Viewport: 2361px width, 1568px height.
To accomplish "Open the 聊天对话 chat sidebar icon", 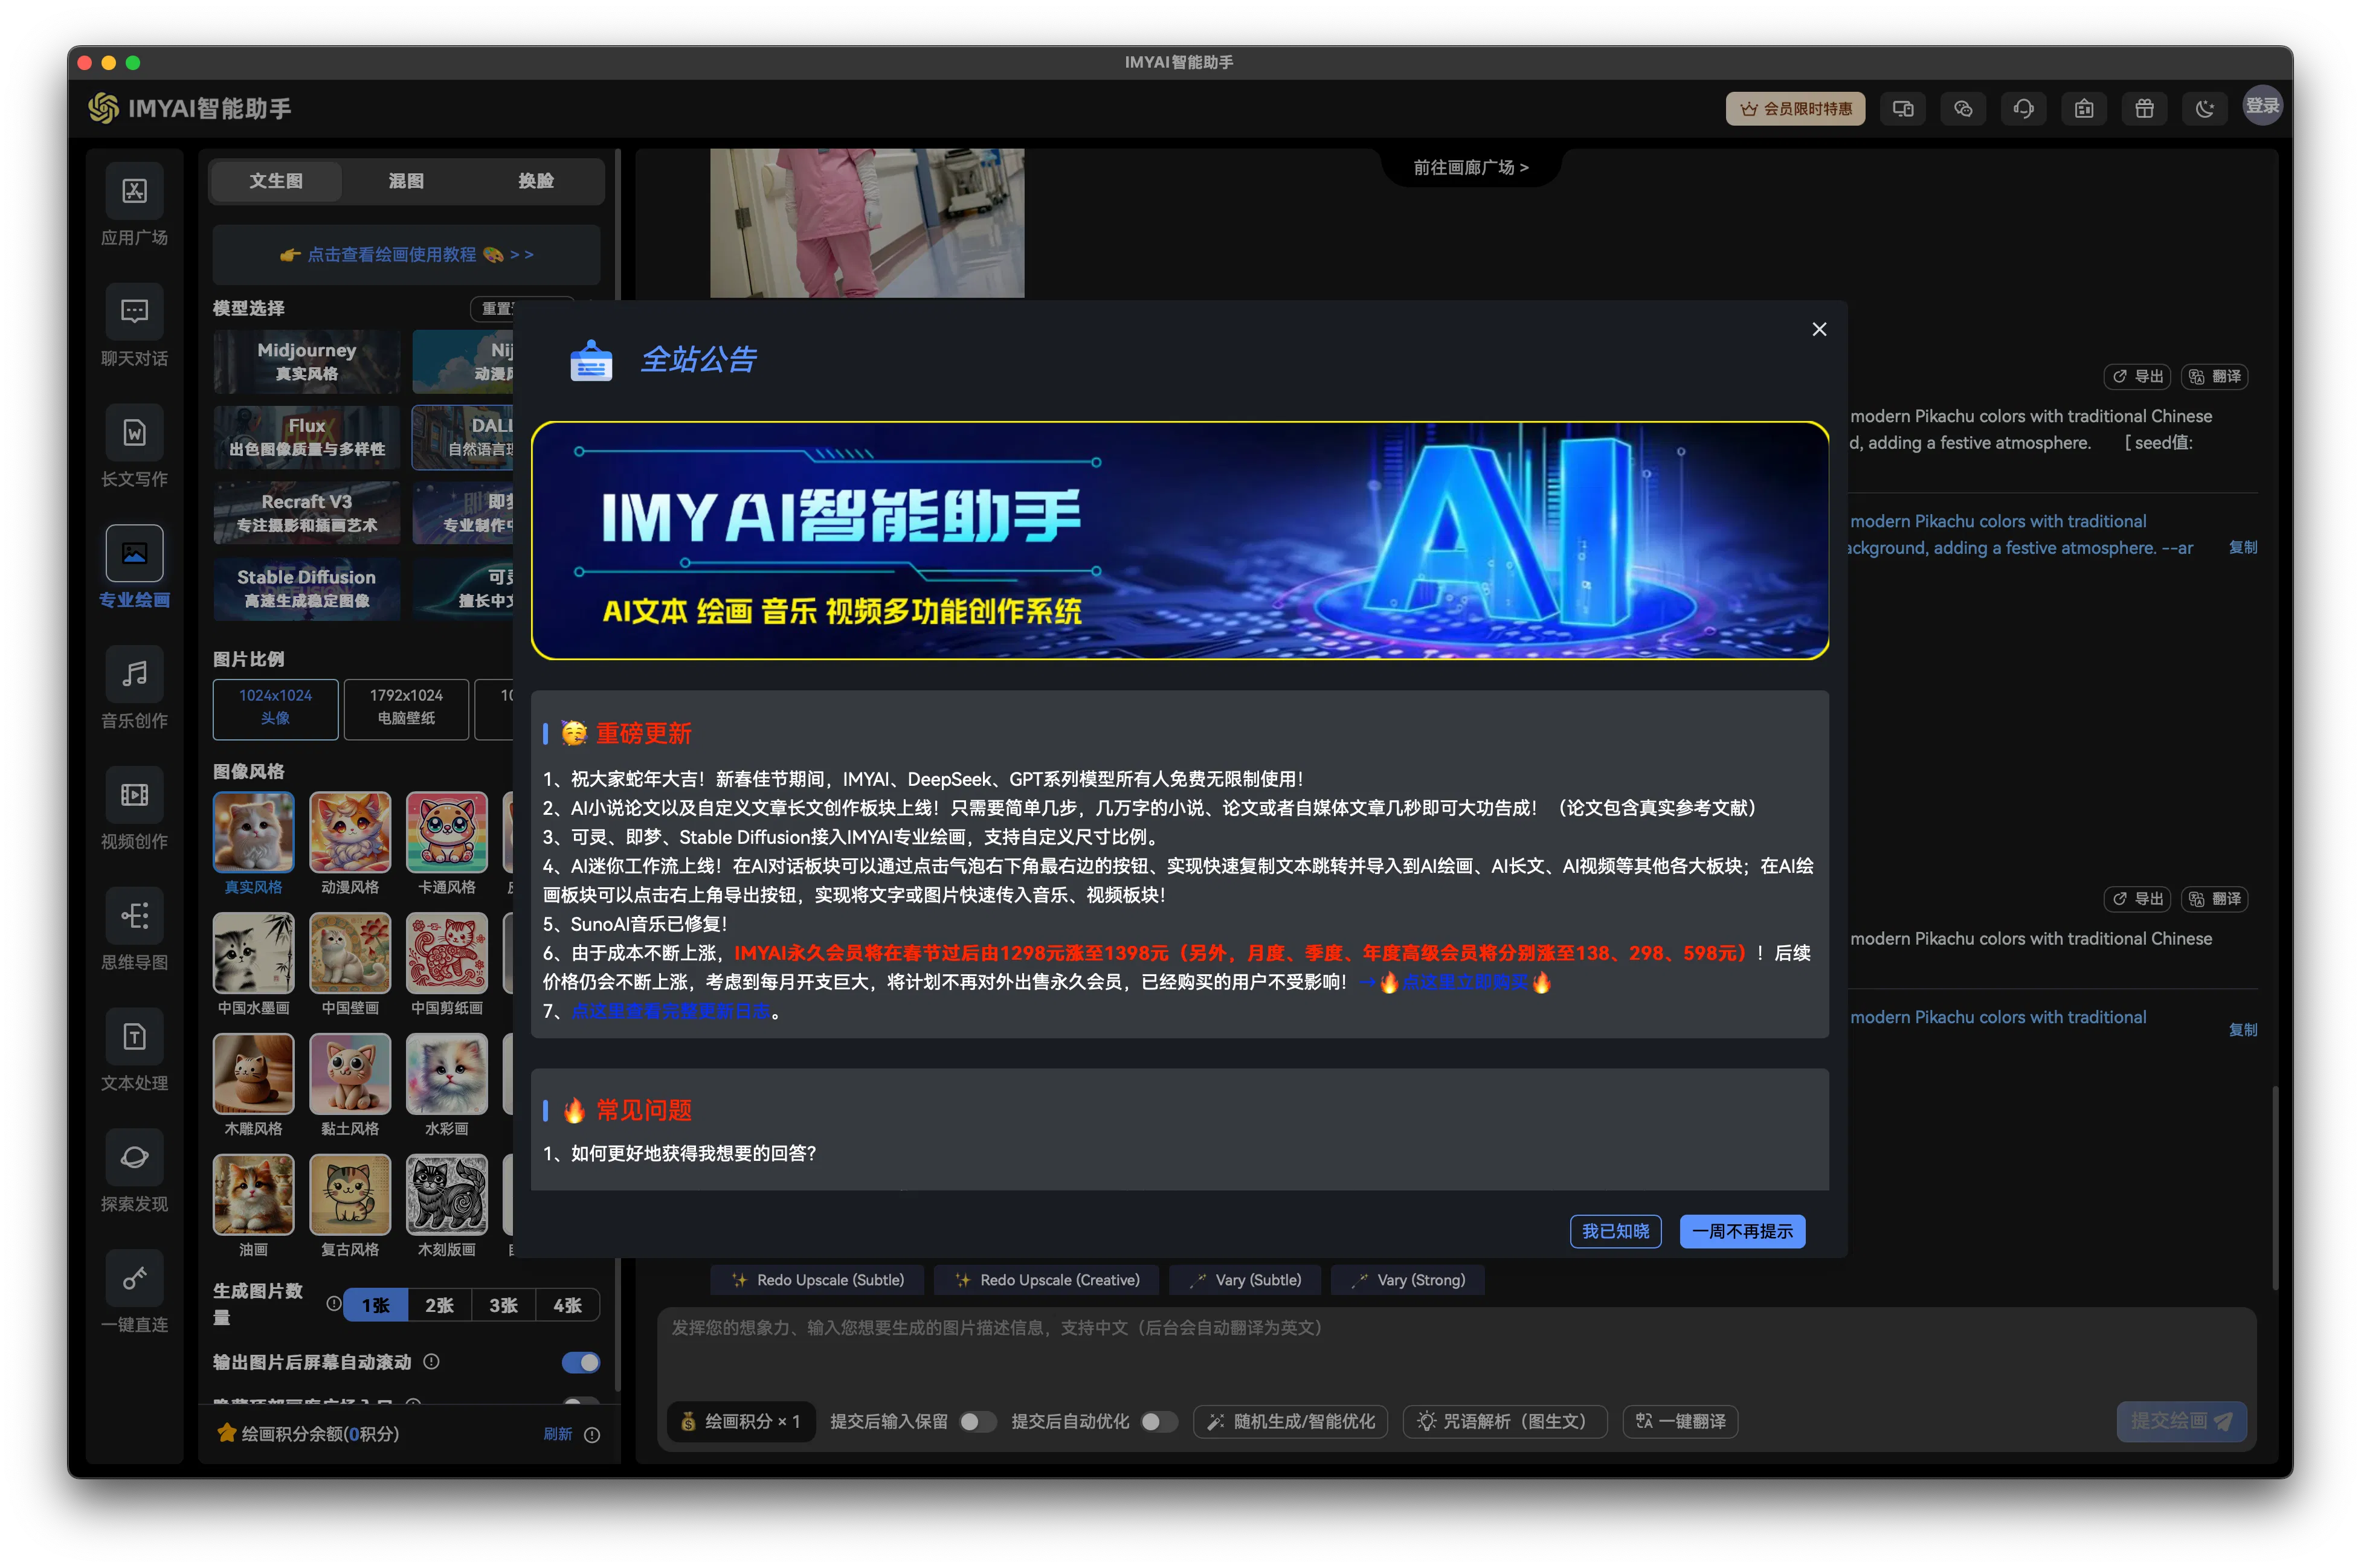I will [x=134, y=312].
